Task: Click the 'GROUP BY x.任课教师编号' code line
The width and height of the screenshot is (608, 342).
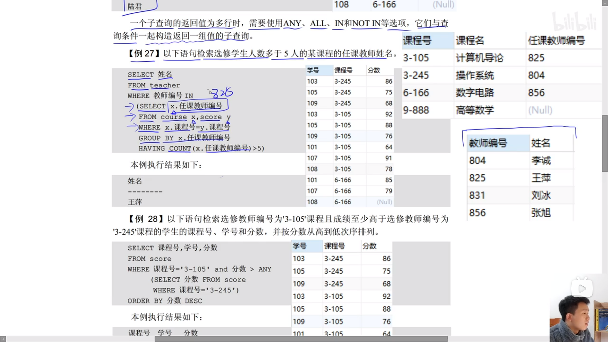Action: (x=184, y=138)
